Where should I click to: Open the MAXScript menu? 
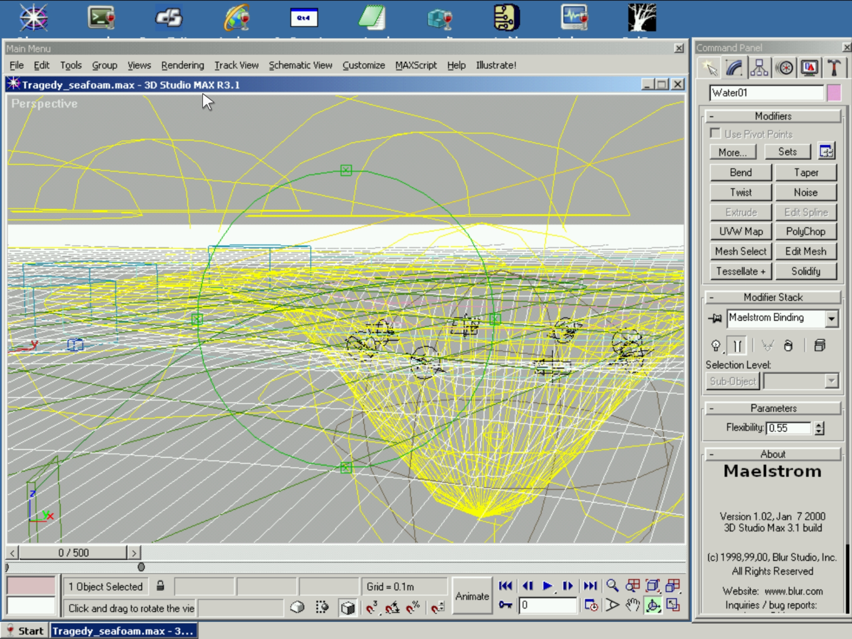tap(416, 65)
